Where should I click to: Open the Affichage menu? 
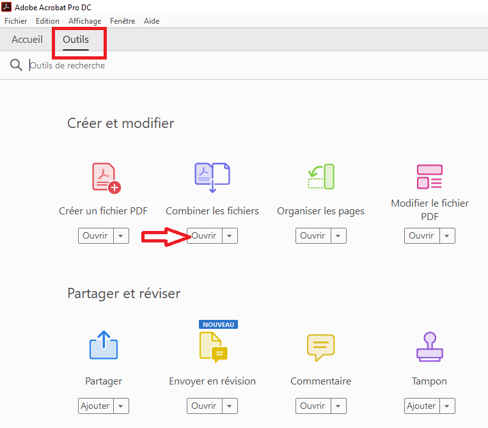tap(85, 21)
